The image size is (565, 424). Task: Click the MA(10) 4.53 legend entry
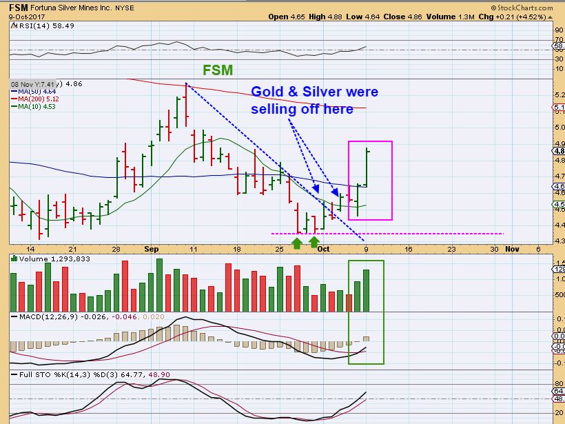pyautogui.click(x=34, y=106)
